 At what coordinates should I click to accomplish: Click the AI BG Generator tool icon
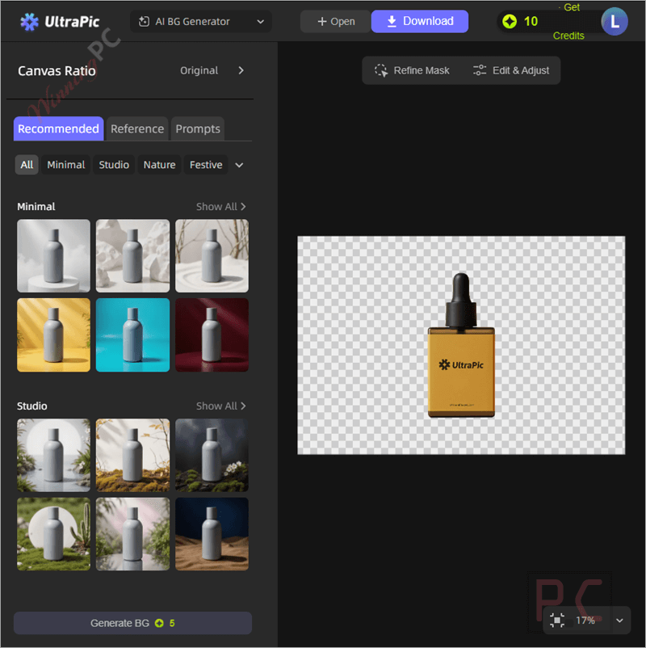pos(144,22)
